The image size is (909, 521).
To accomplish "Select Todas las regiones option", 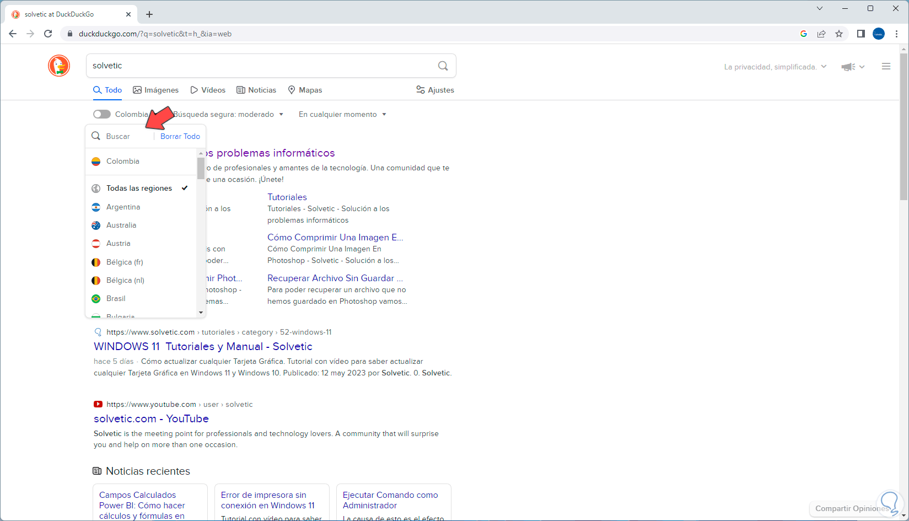I will (142, 189).
